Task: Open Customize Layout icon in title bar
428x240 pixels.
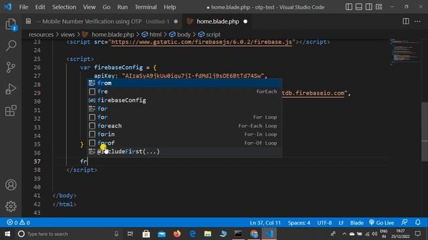Action: 379,7
